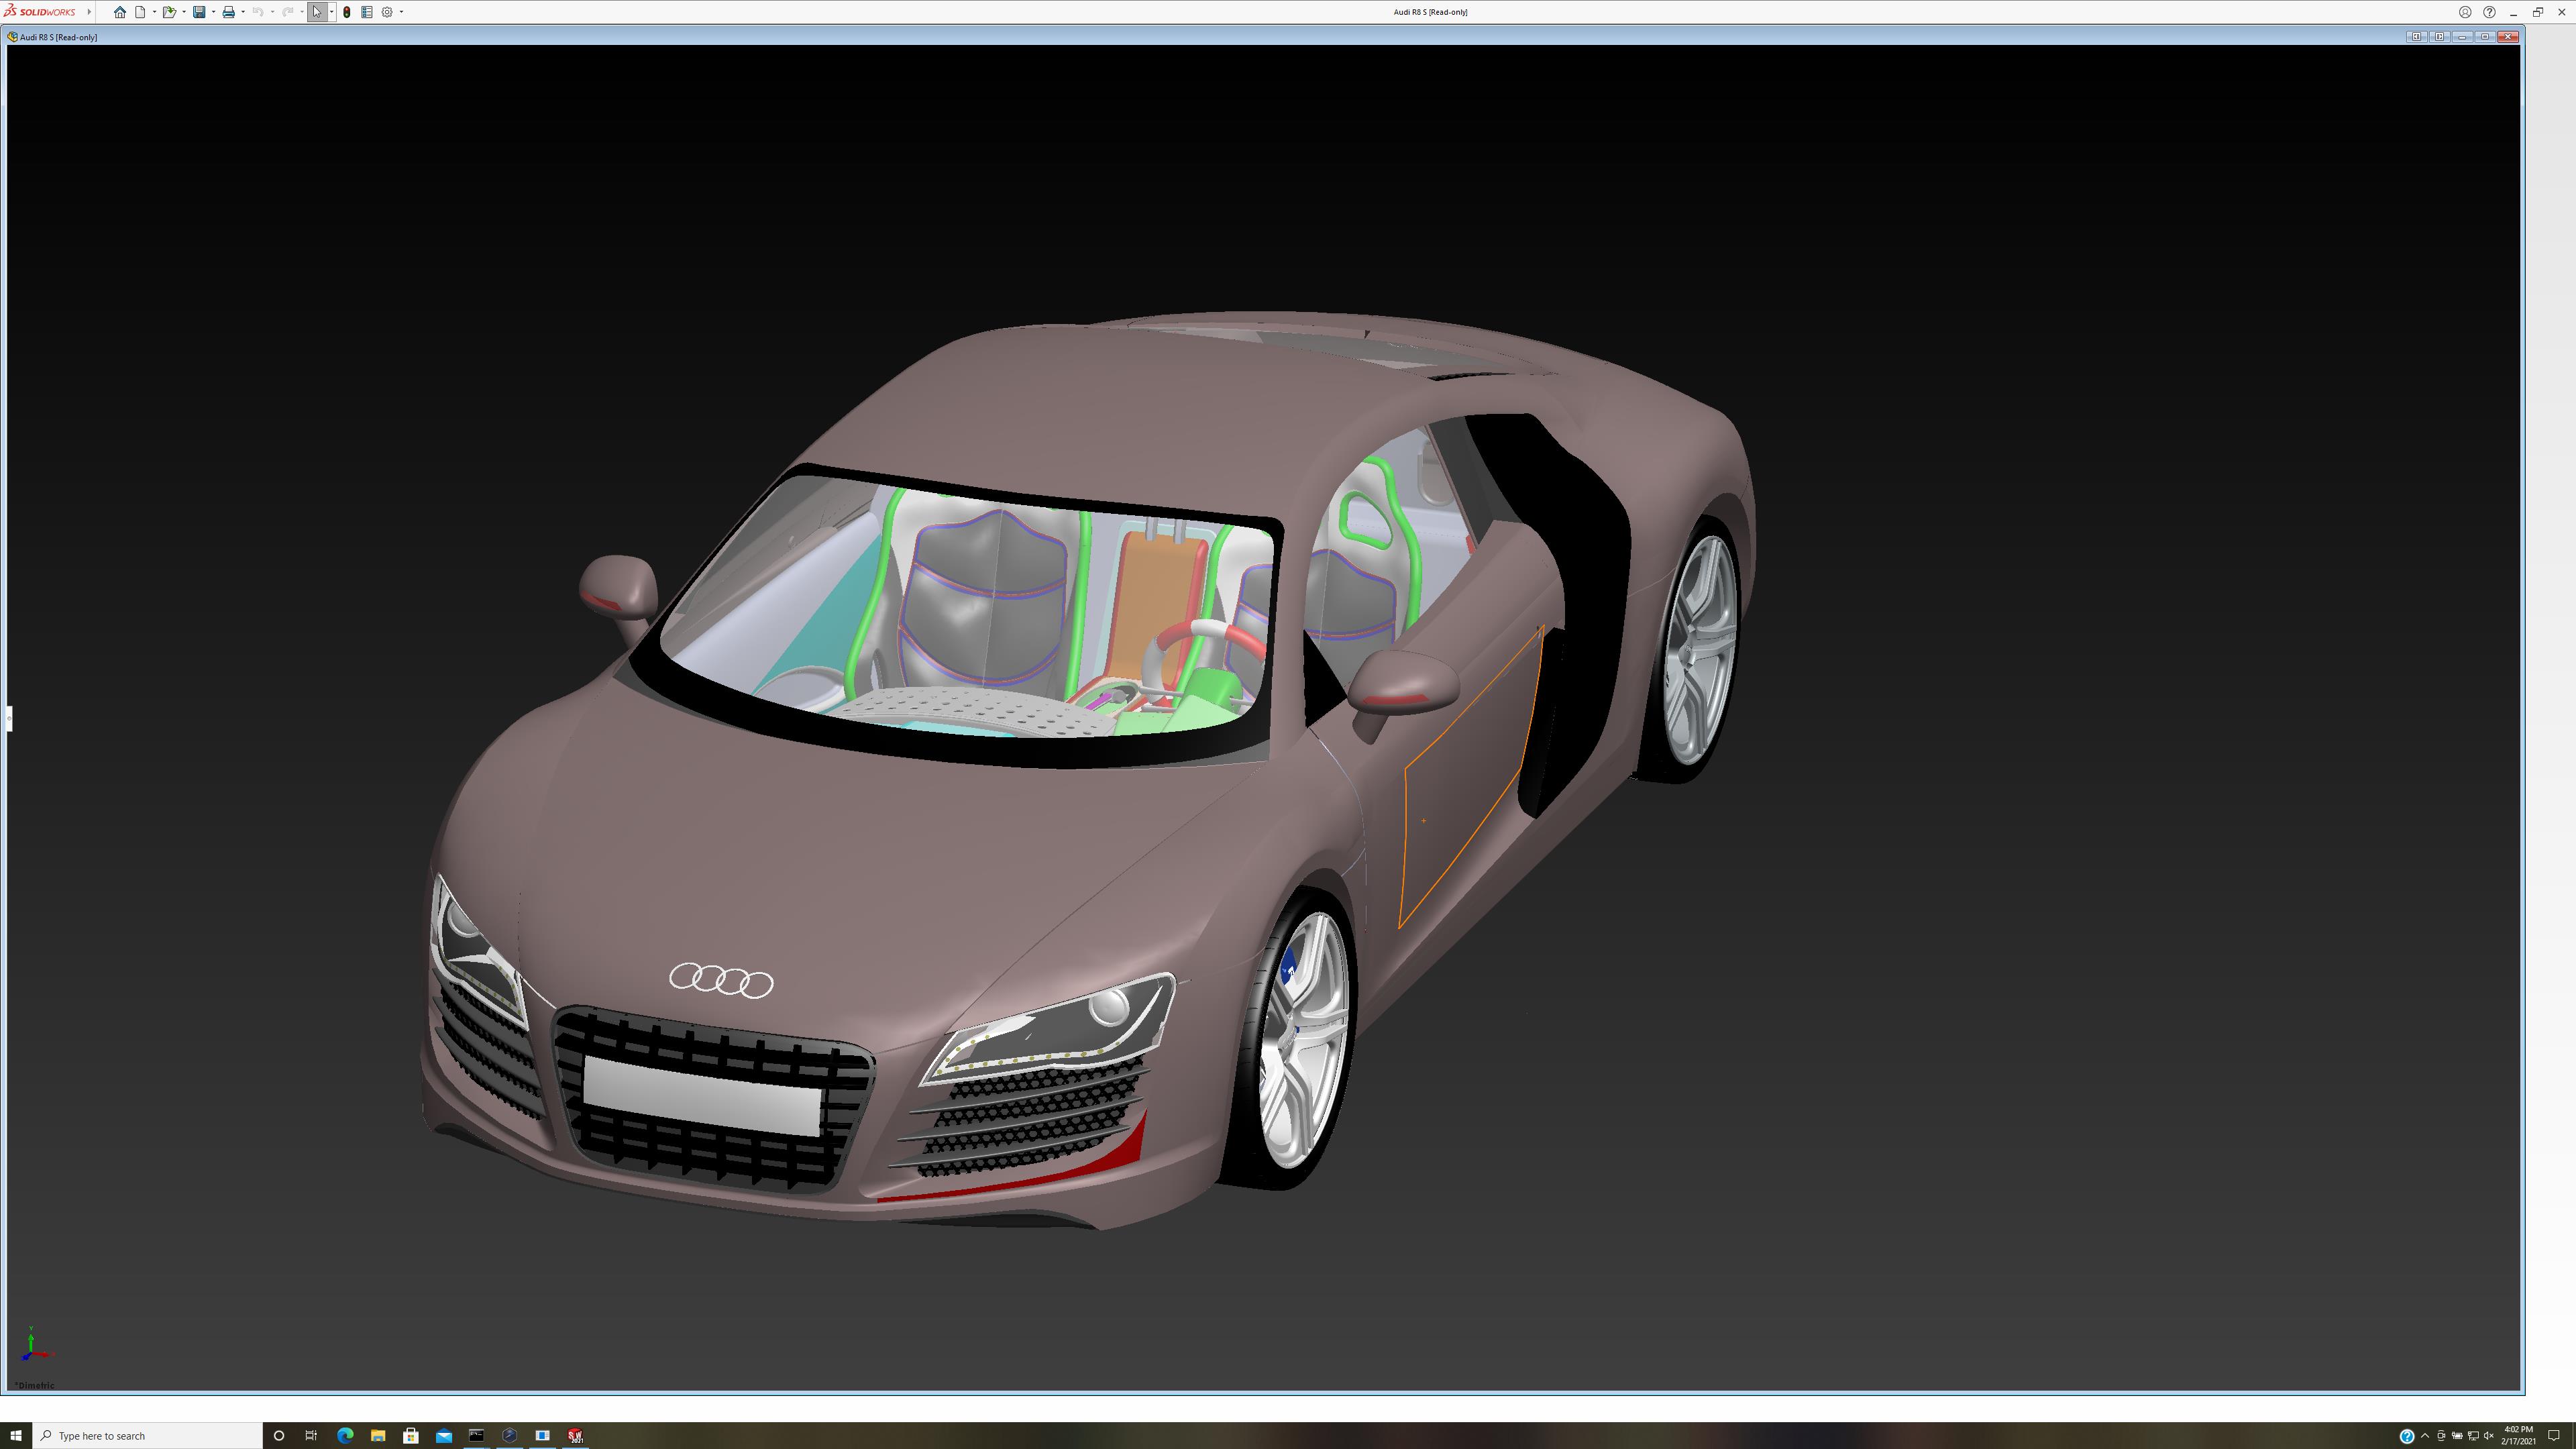Expand the SOLIDWORKS menu flyout arrow

(89, 12)
